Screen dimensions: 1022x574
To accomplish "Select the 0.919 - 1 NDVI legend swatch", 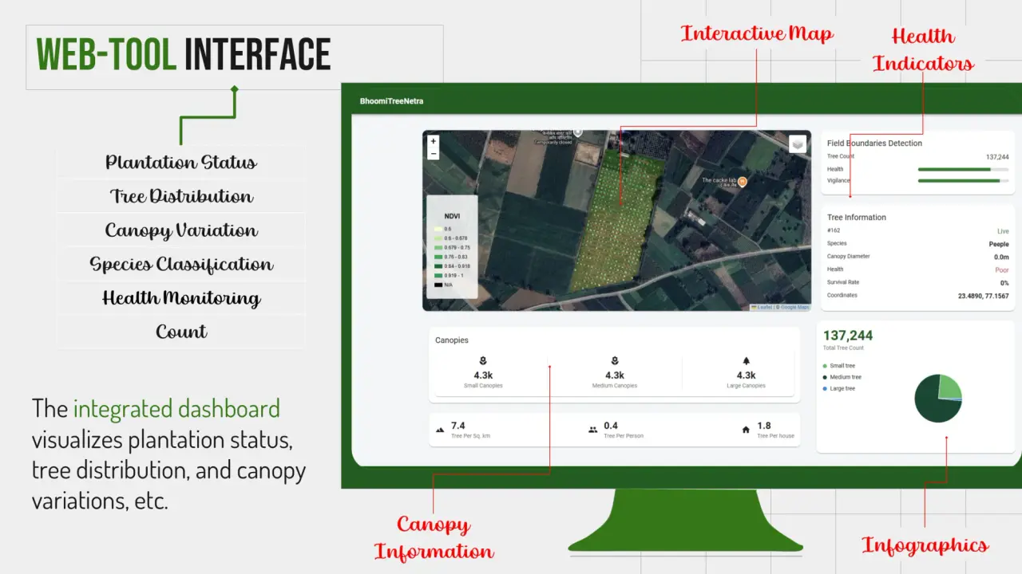I will [x=438, y=275].
